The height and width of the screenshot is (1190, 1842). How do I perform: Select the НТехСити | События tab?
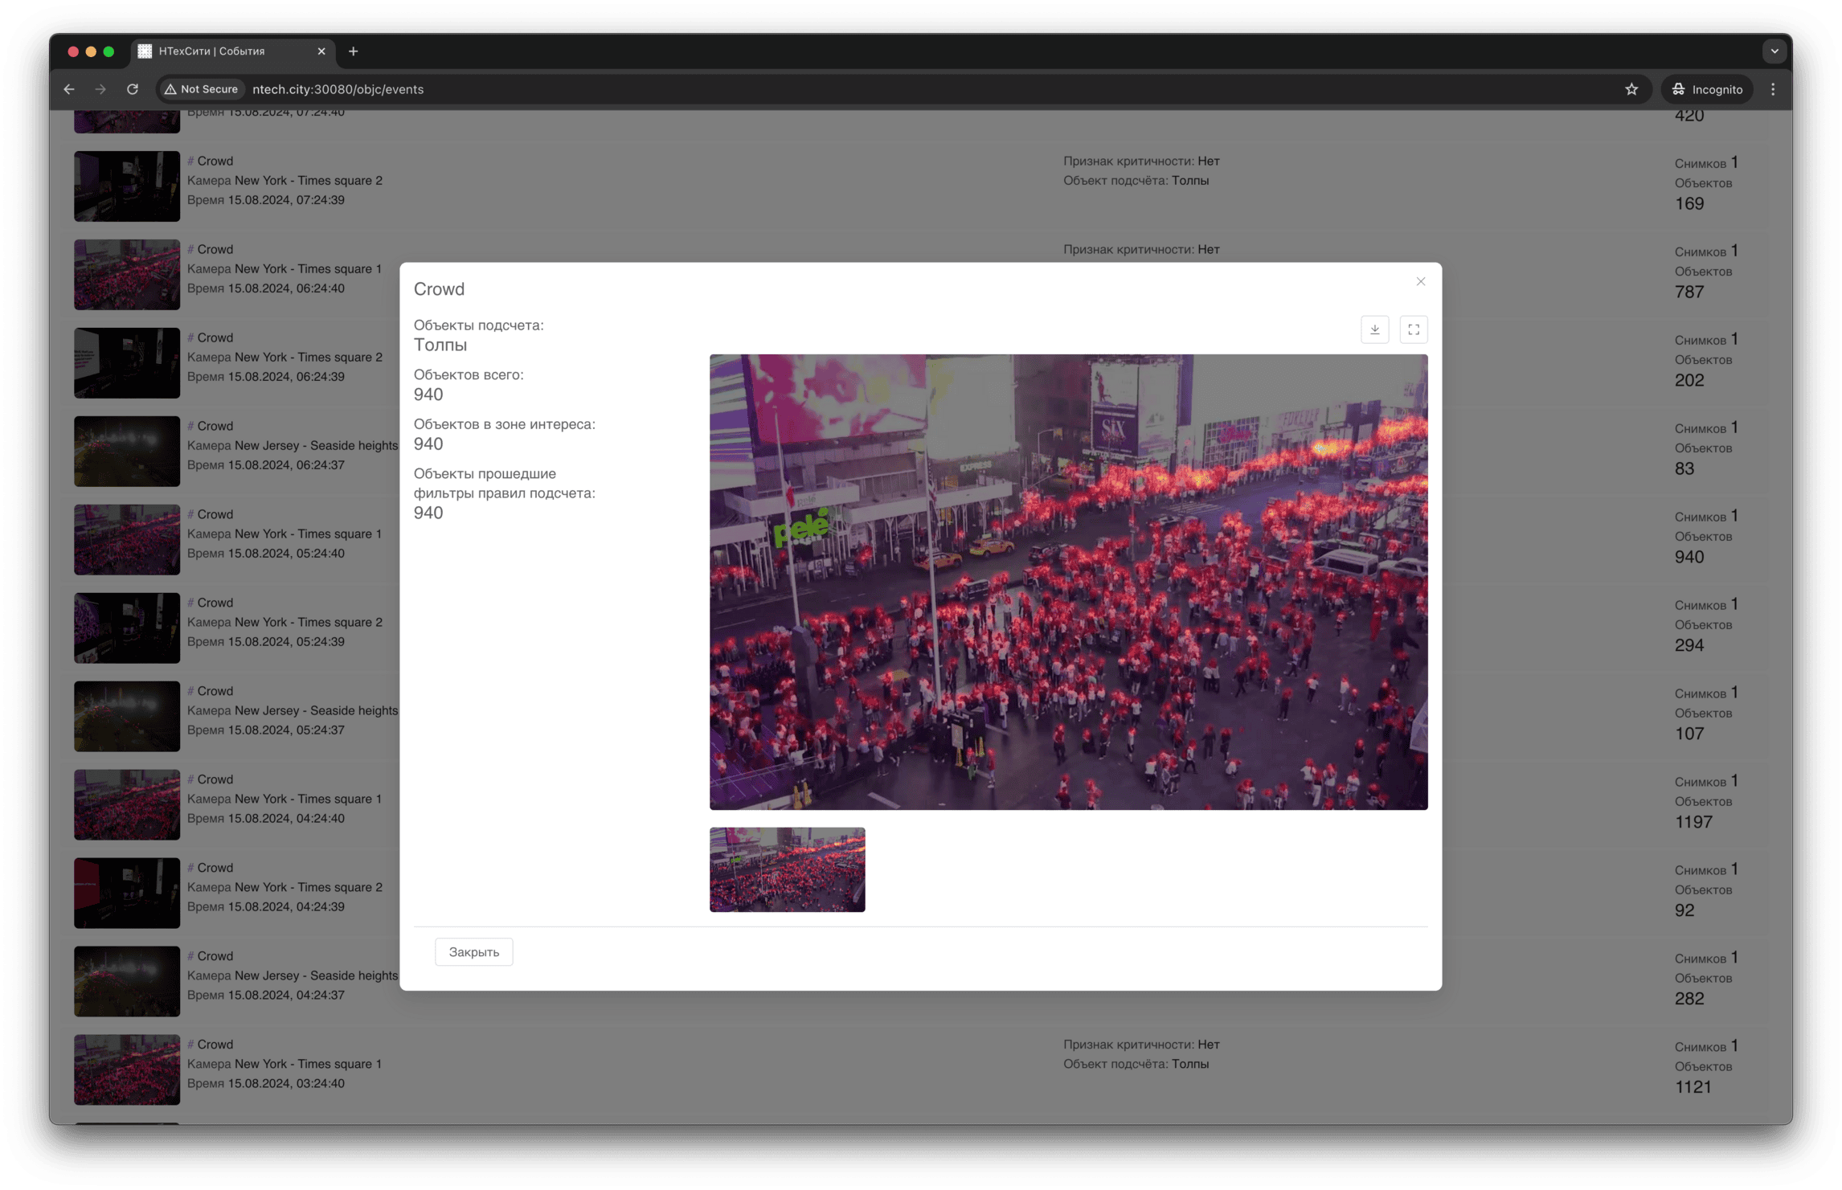[x=217, y=51]
